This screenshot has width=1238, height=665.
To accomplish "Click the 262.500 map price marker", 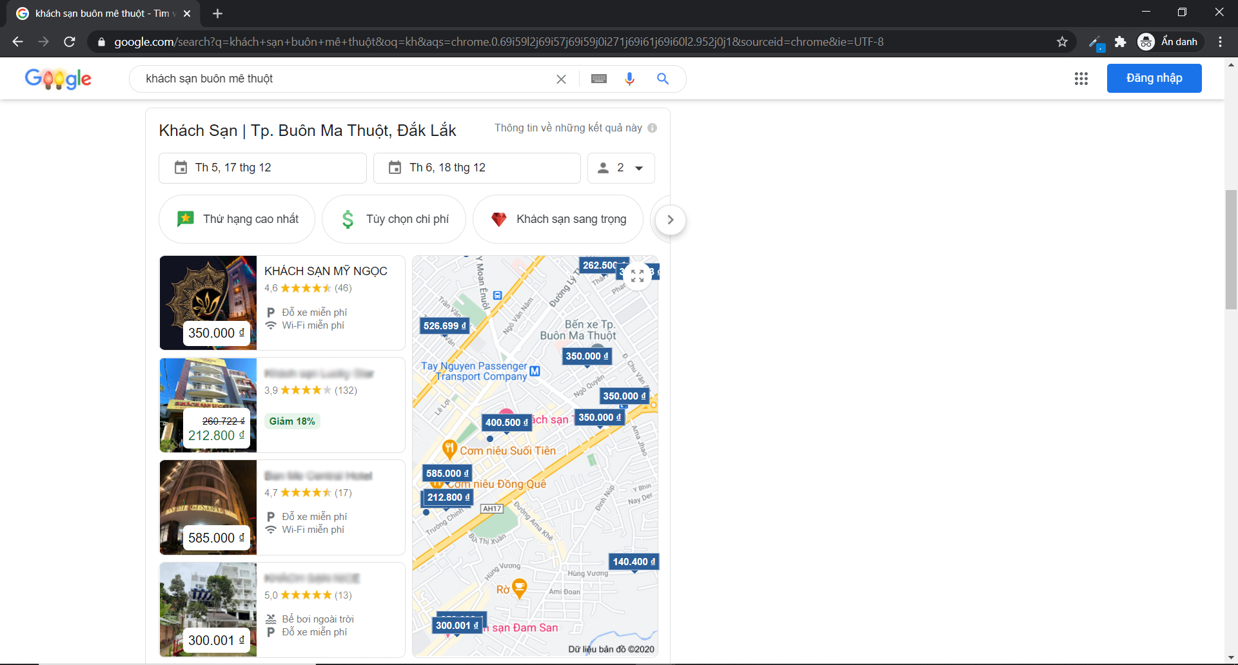I will click(600, 265).
